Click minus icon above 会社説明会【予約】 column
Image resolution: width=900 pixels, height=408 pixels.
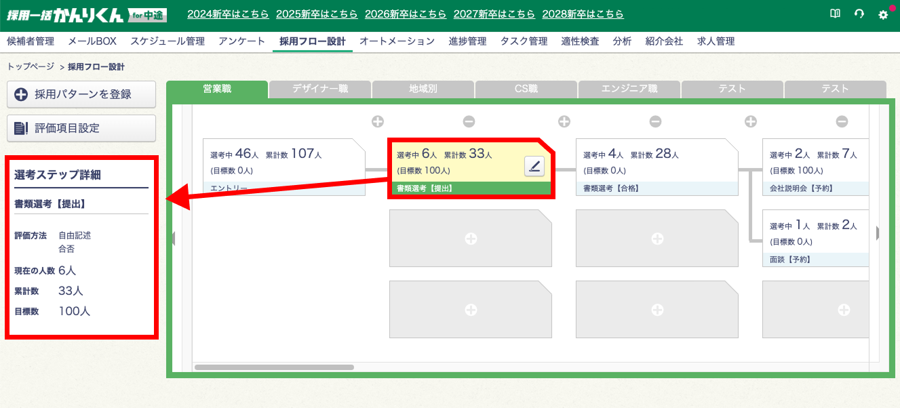point(842,121)
